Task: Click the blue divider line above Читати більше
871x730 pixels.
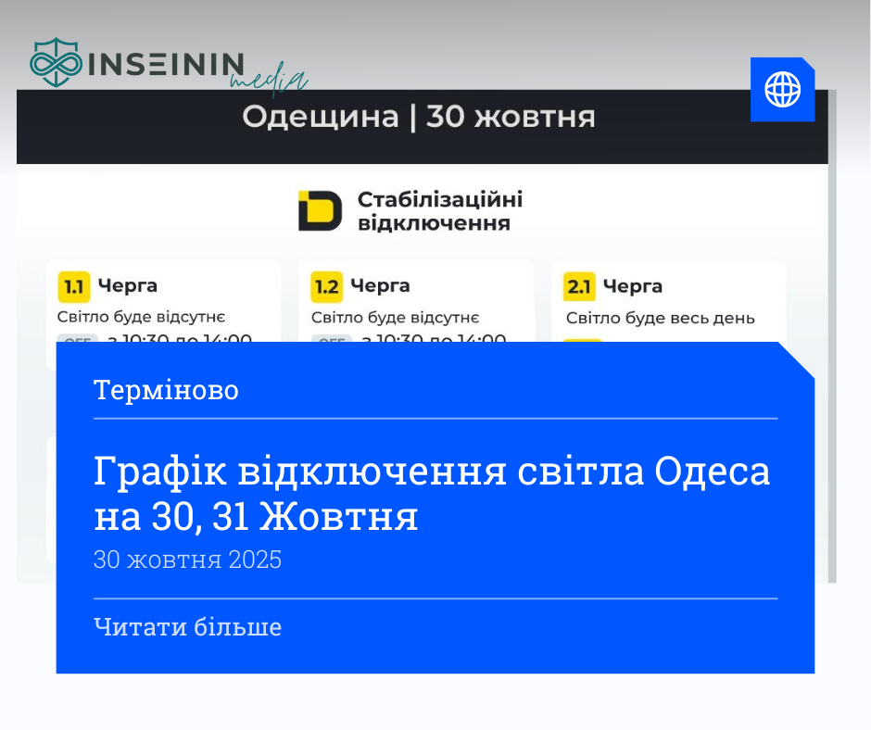Action: (x=435, y=596)
